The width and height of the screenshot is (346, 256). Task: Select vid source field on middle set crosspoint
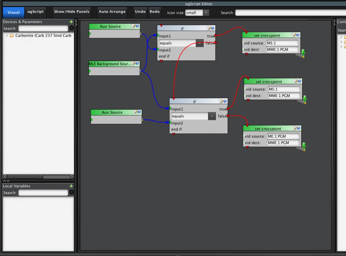(284, 89)
